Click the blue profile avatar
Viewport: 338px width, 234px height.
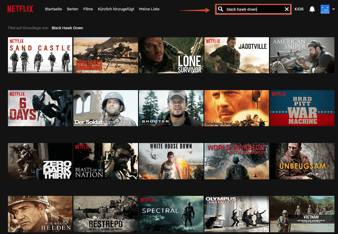[325, 9]
